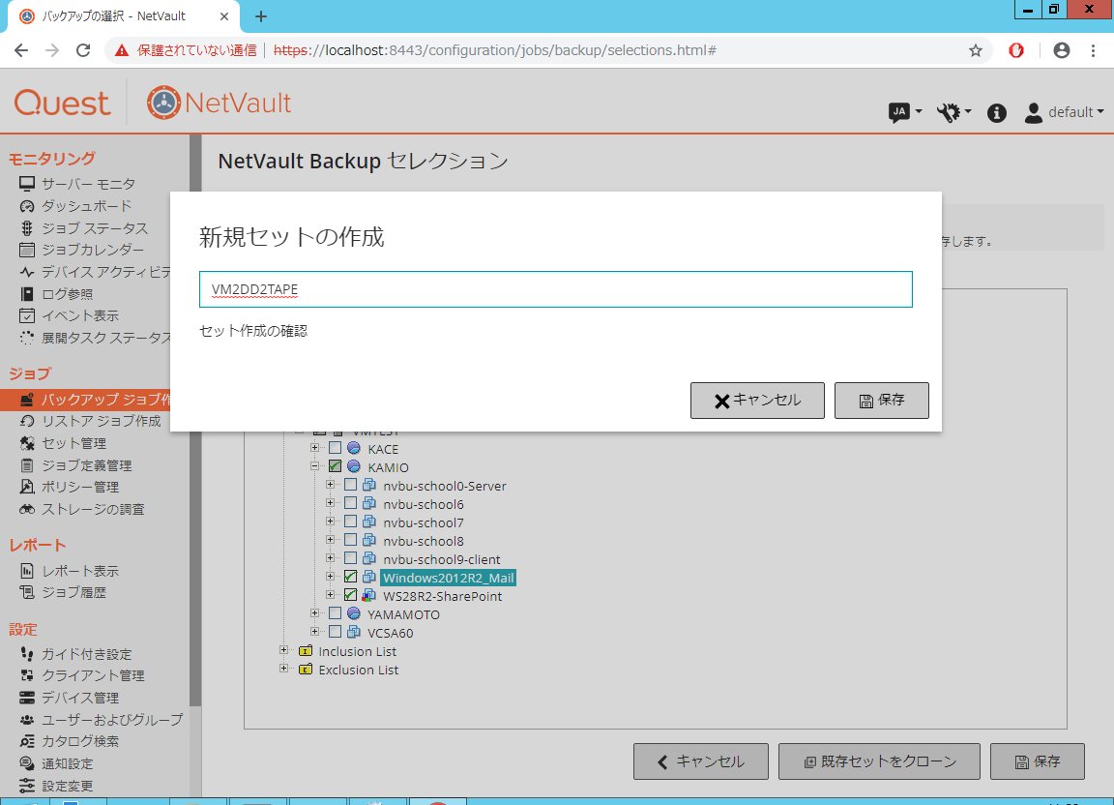Bookmark page with star icon
Viewport: 1114px width, 805px height.
976,50
